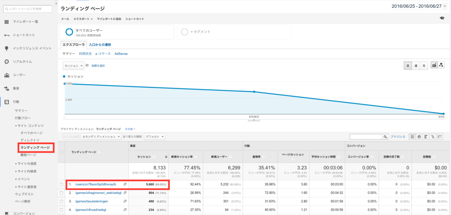Open /games/tasuketeningen external link icon

[x=125, y=201]
